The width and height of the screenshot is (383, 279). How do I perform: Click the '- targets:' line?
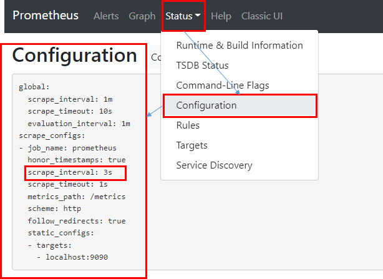[50, 245]
